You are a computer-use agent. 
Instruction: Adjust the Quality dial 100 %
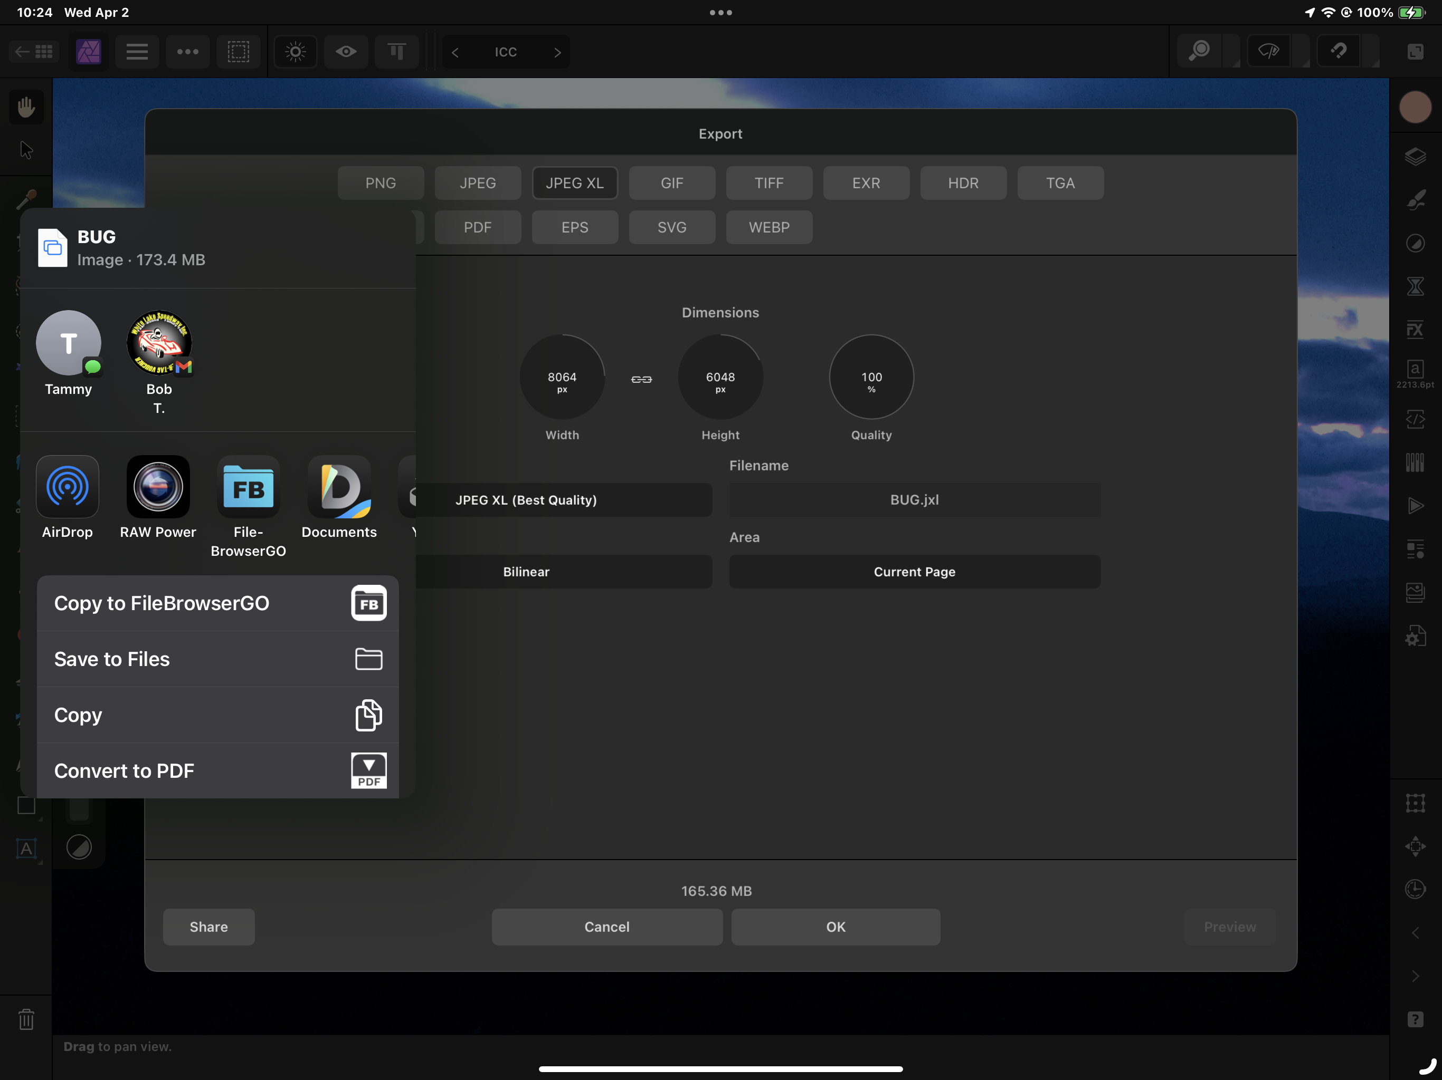[871, 377]
